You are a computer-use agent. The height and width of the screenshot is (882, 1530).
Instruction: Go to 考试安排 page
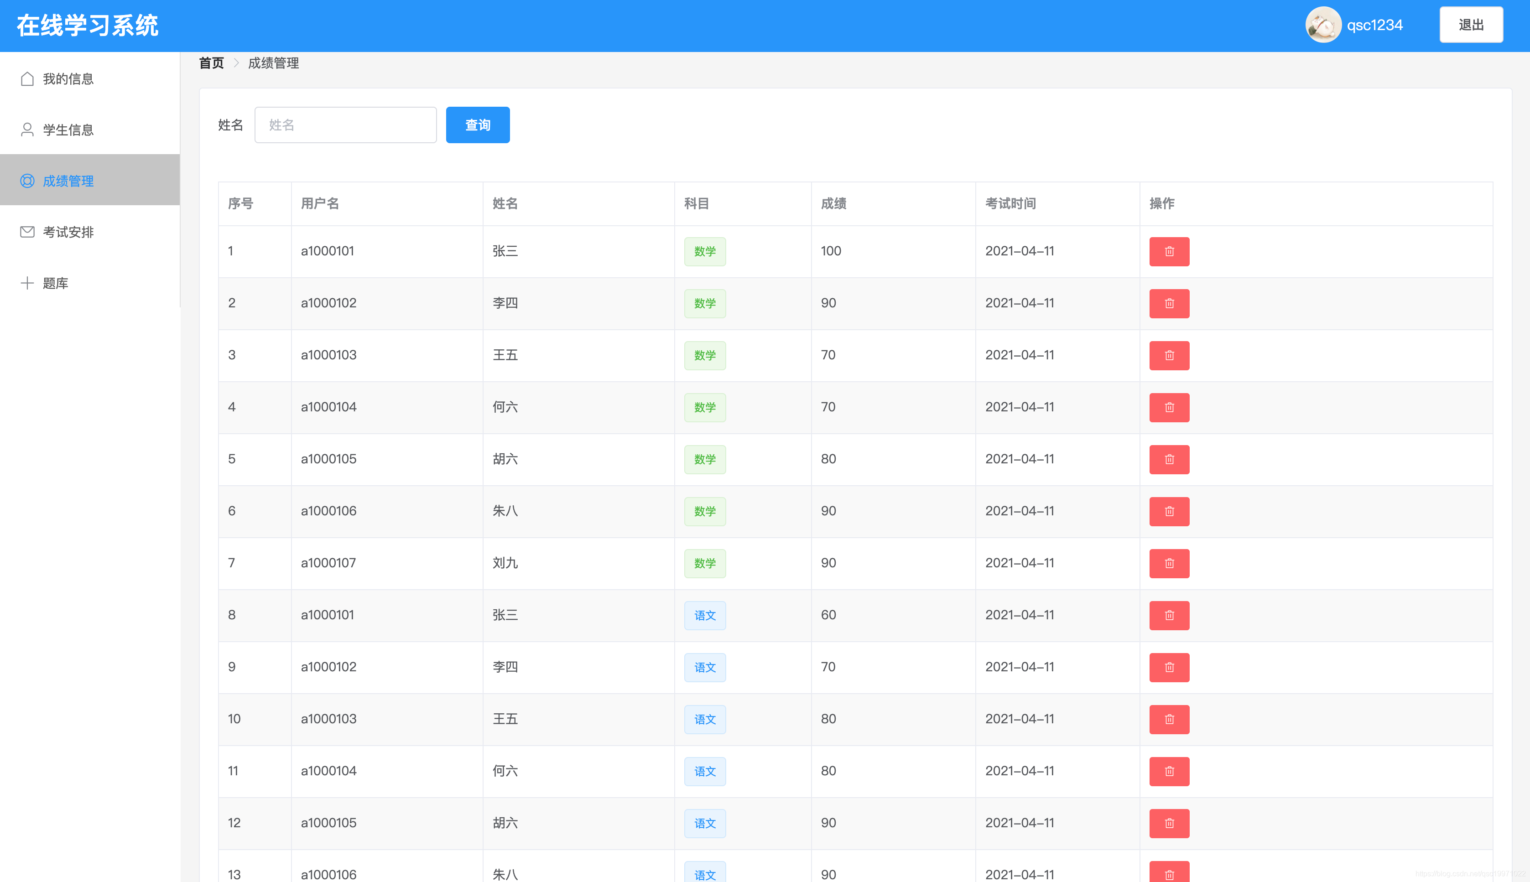pyautogui.click(x=68, y=232)
